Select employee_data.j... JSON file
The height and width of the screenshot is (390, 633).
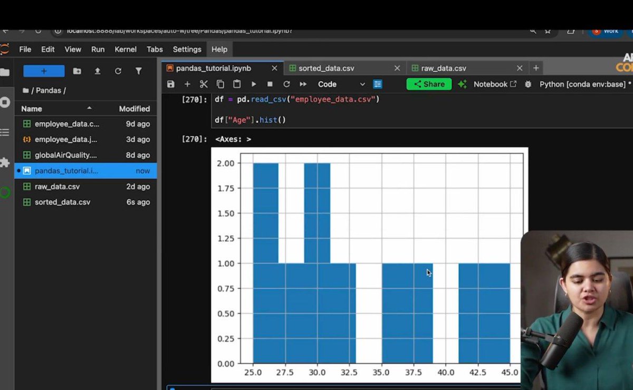85,140
